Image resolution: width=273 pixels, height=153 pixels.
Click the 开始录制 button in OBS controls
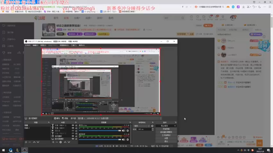click(x=166, y=129)
